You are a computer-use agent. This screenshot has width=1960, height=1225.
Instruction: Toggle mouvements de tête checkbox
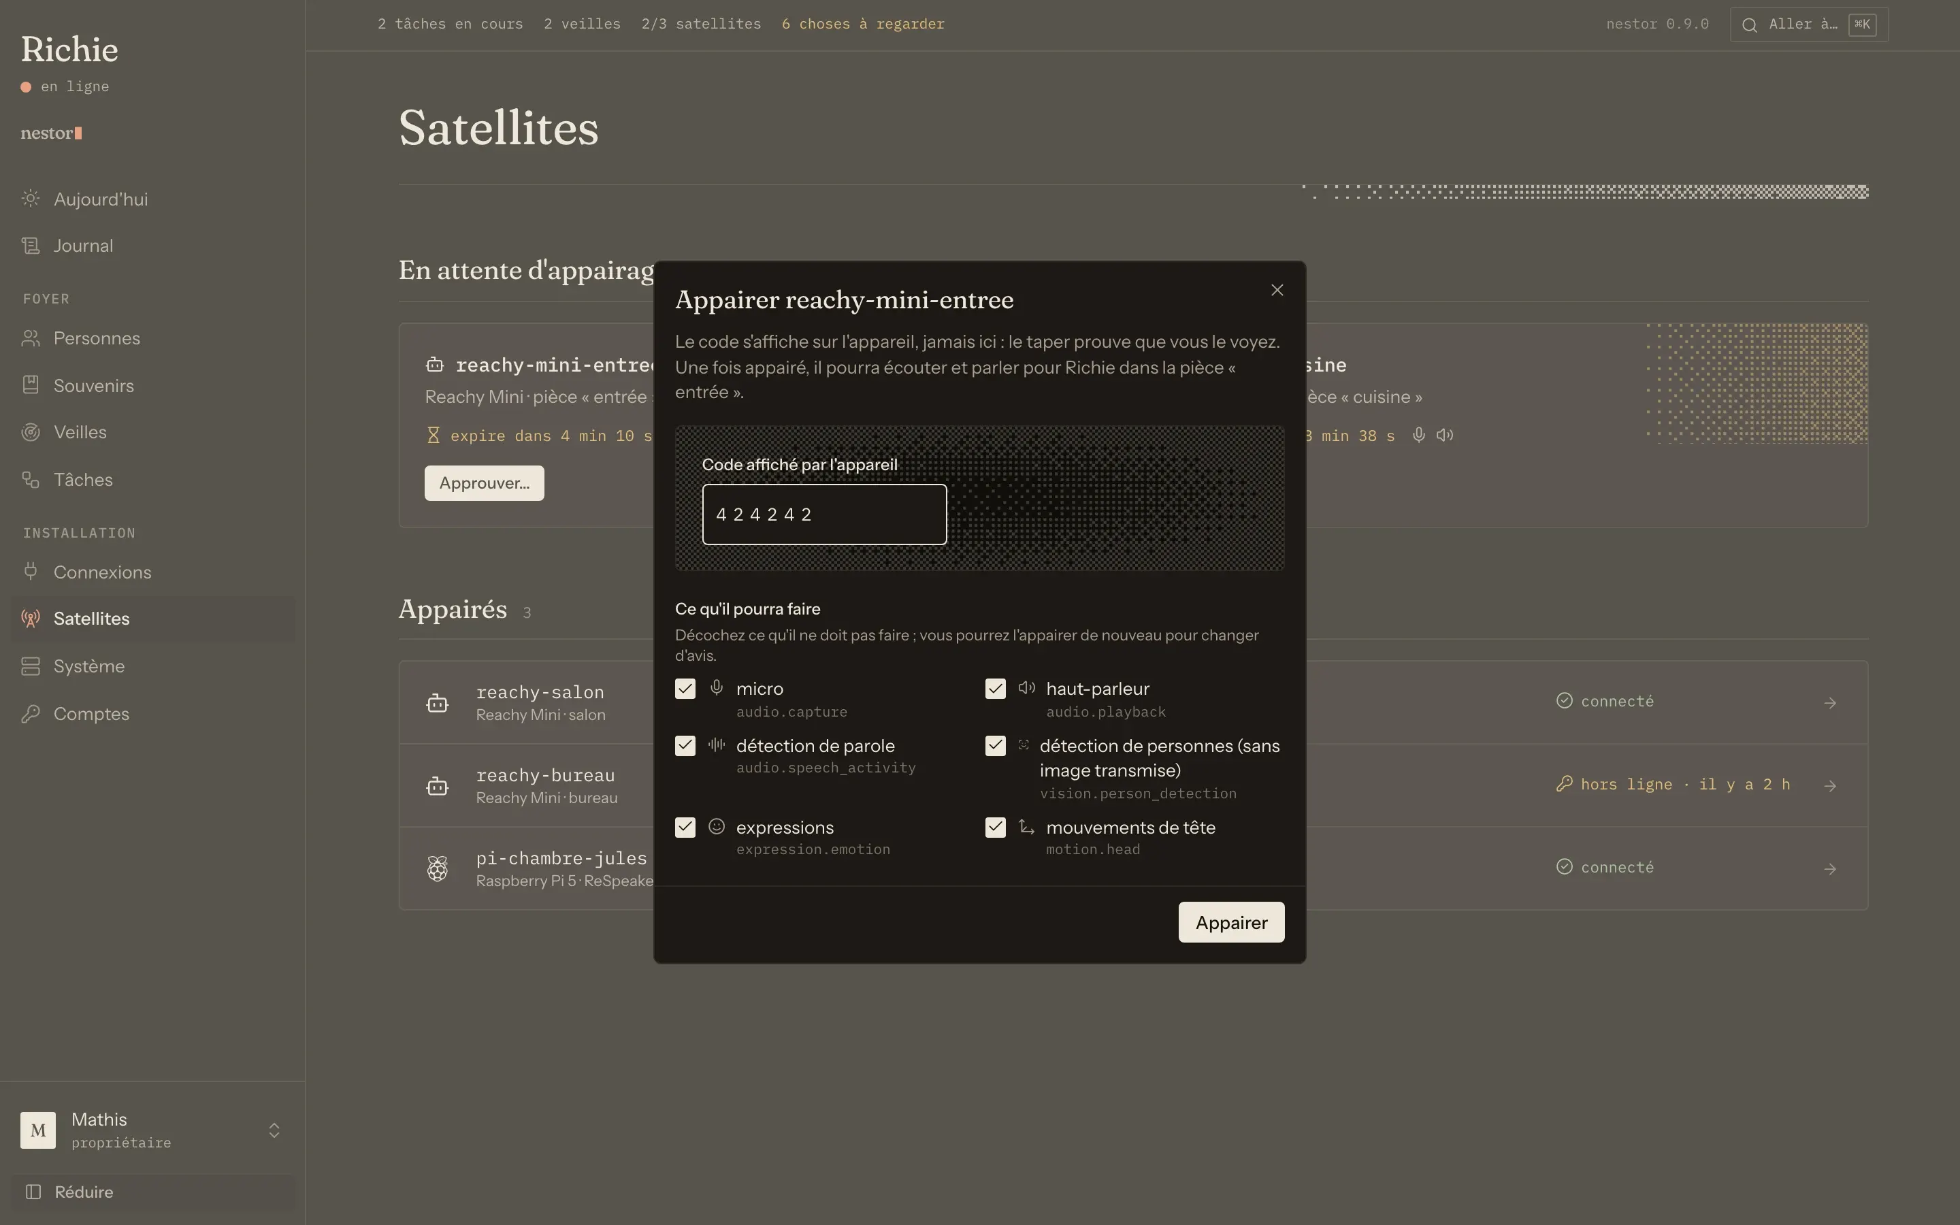coord(996,827)
